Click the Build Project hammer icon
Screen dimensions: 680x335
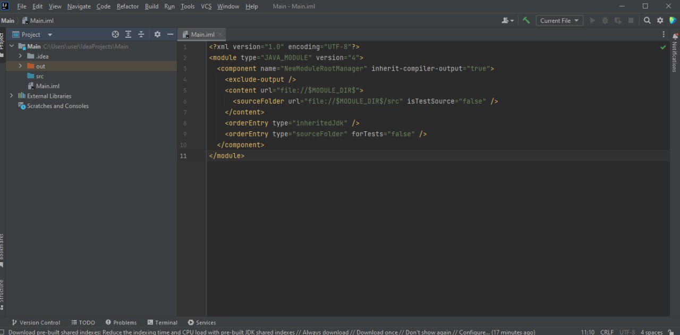[526, 20]
